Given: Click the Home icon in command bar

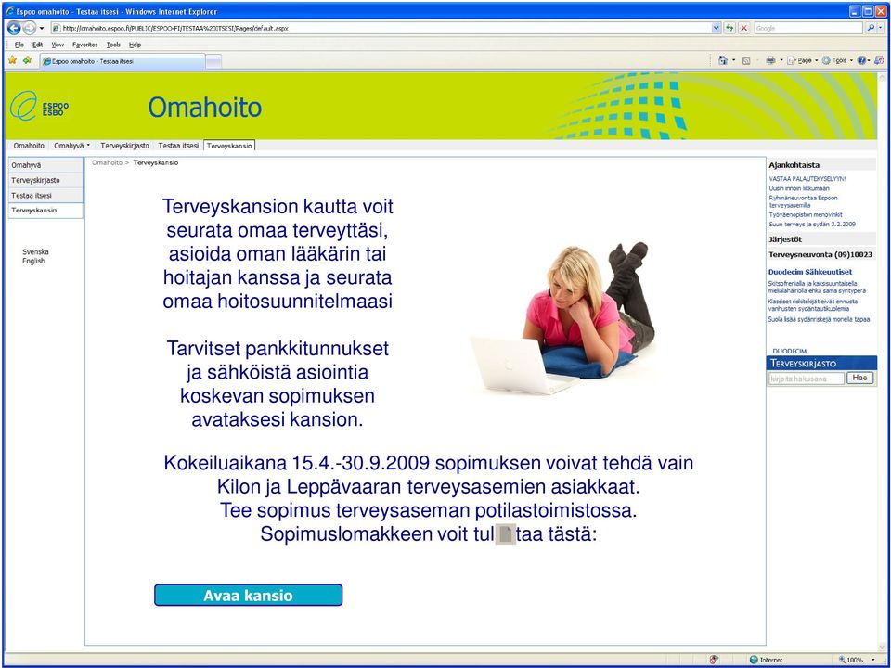Looking at the screenshot, I should [723, 60].
